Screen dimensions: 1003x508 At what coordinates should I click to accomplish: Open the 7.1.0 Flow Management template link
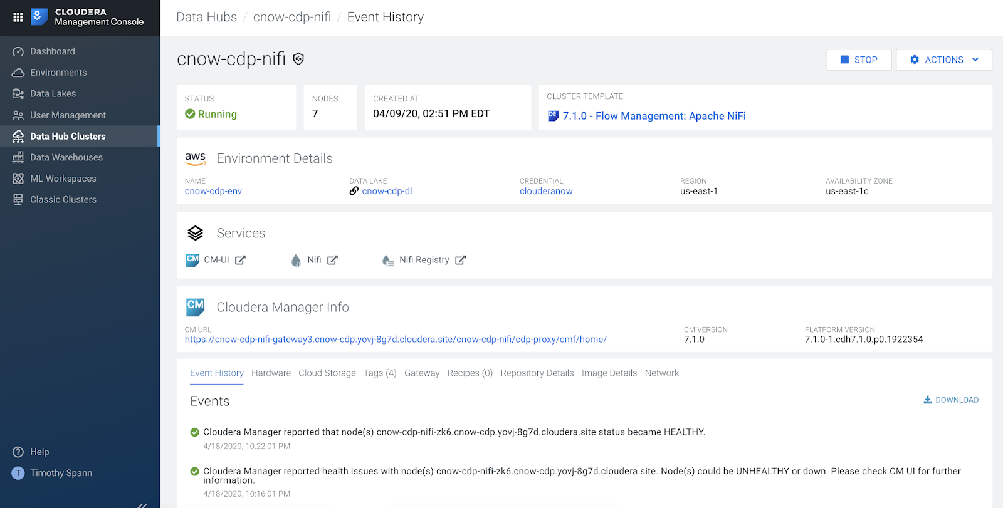(654, 116)
